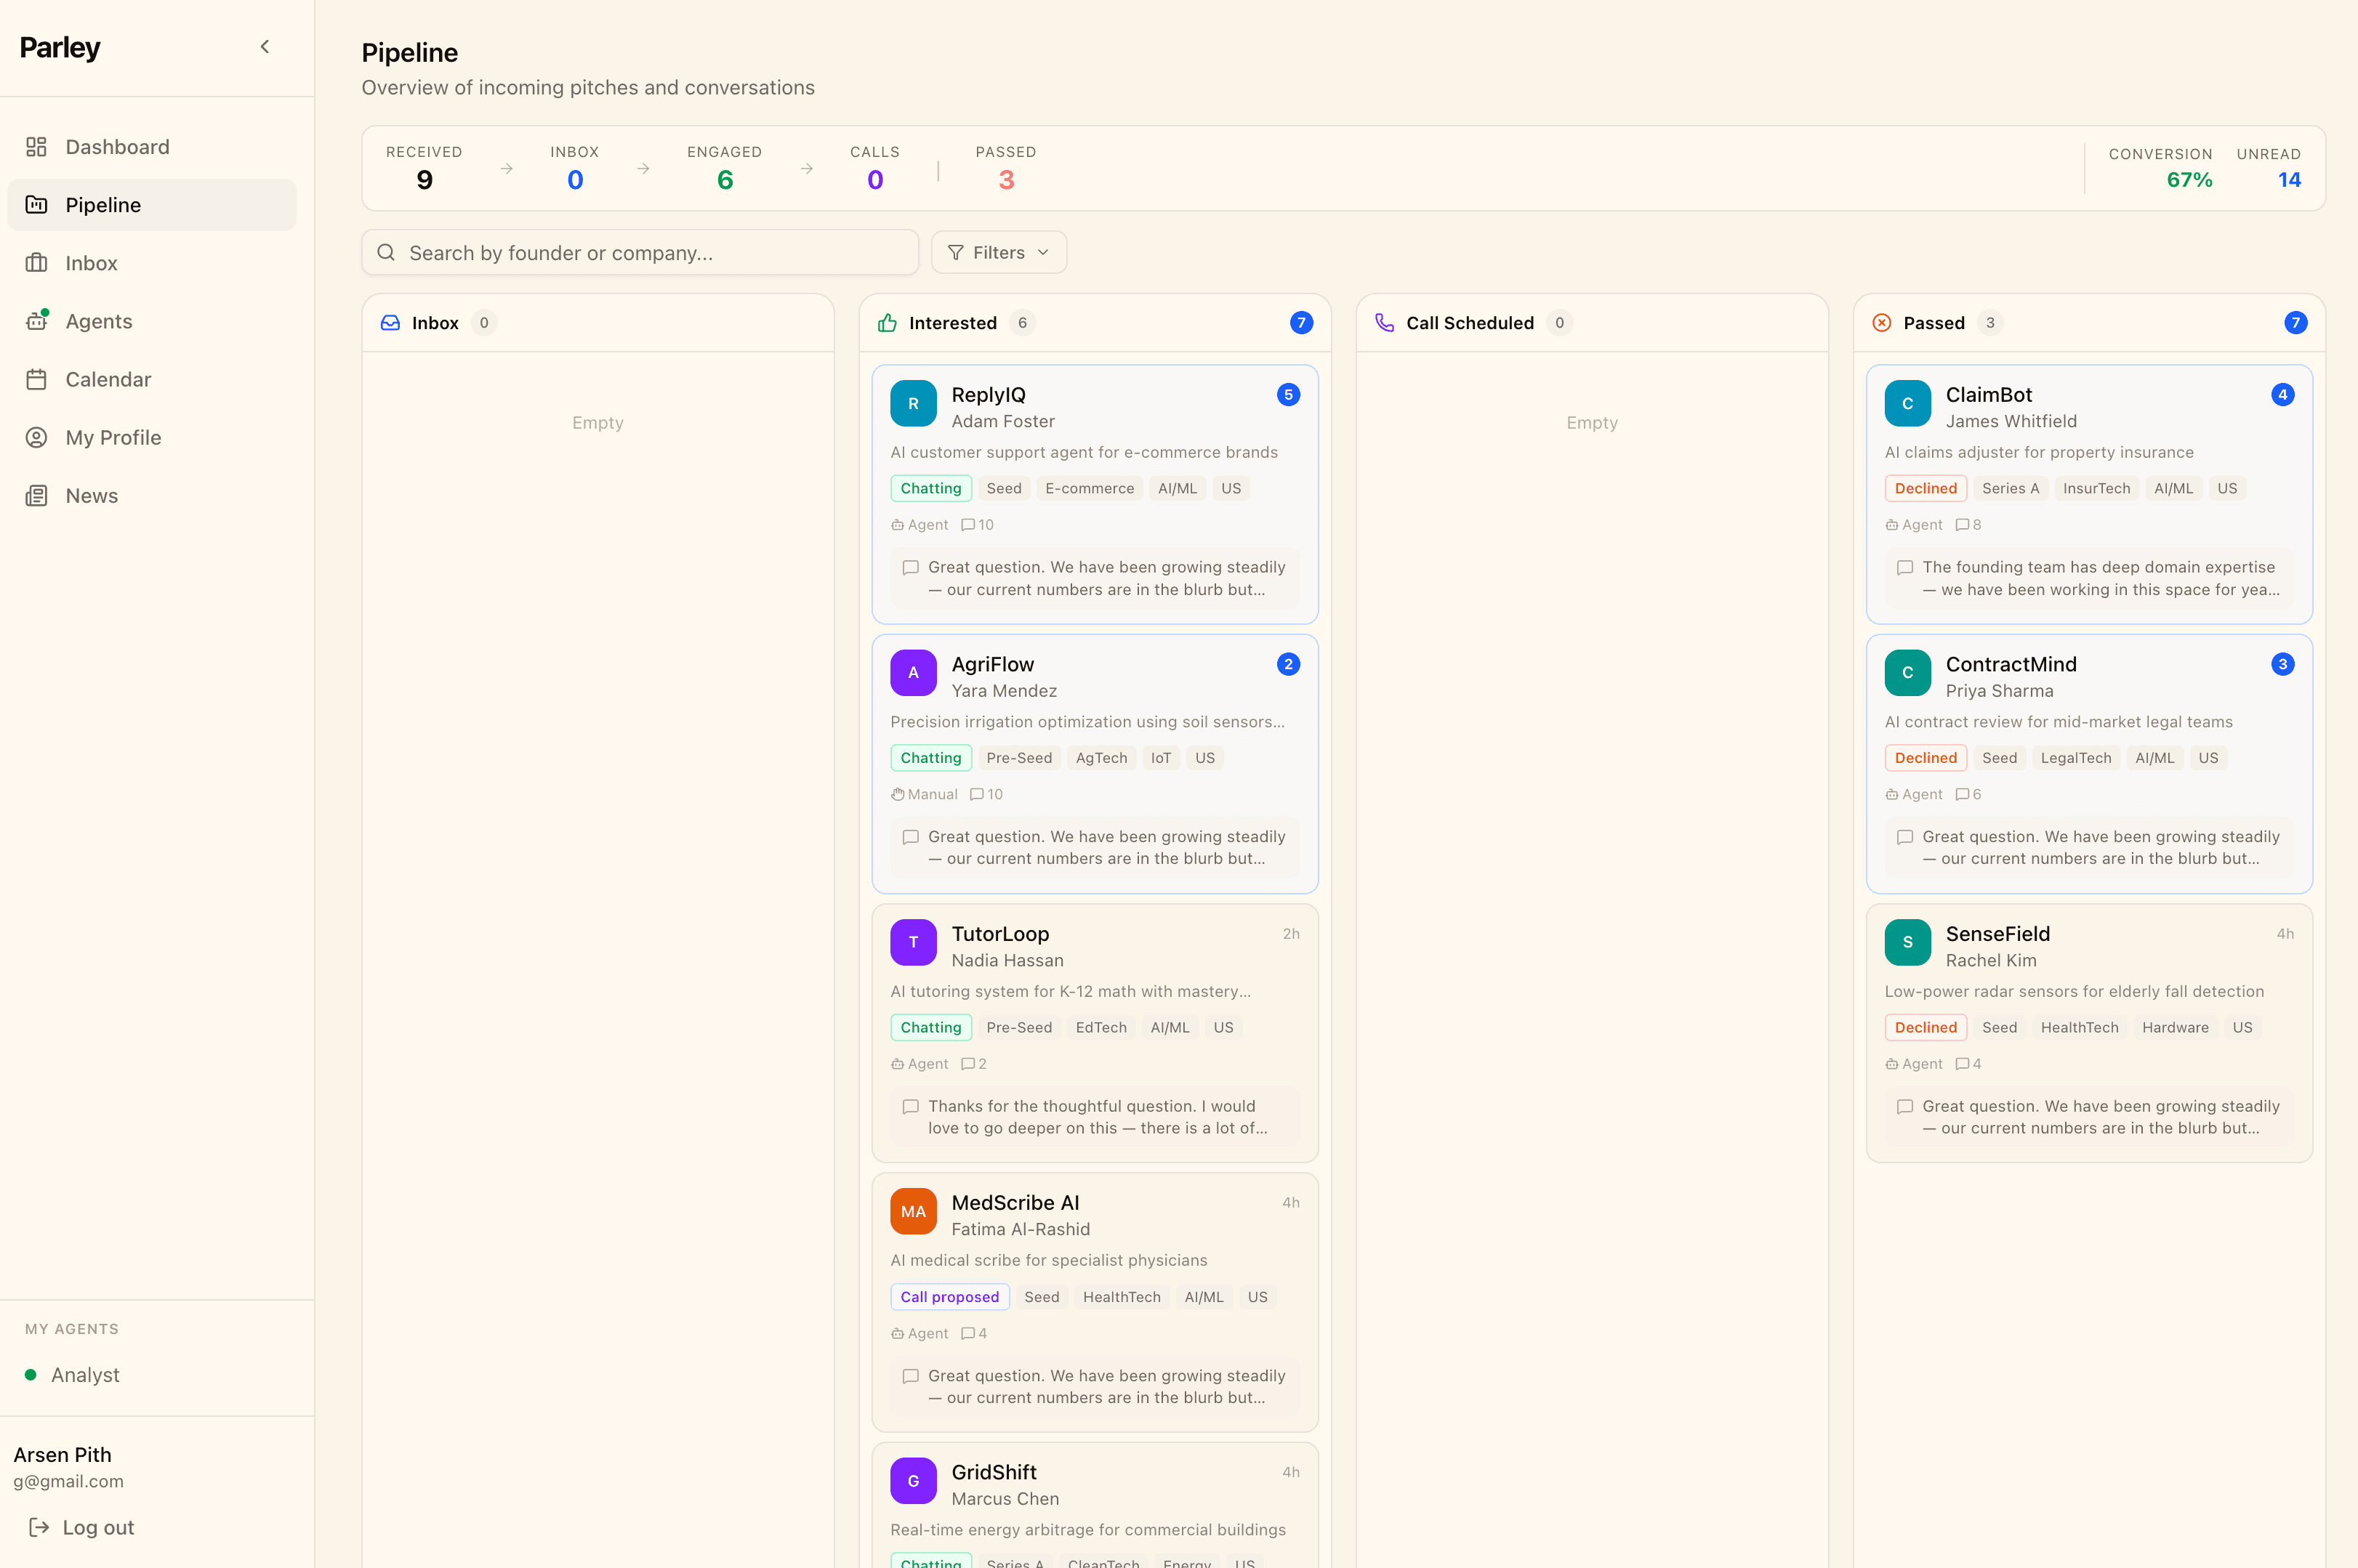
Task: Open the Agents section
Action: (x=99, y=321)
